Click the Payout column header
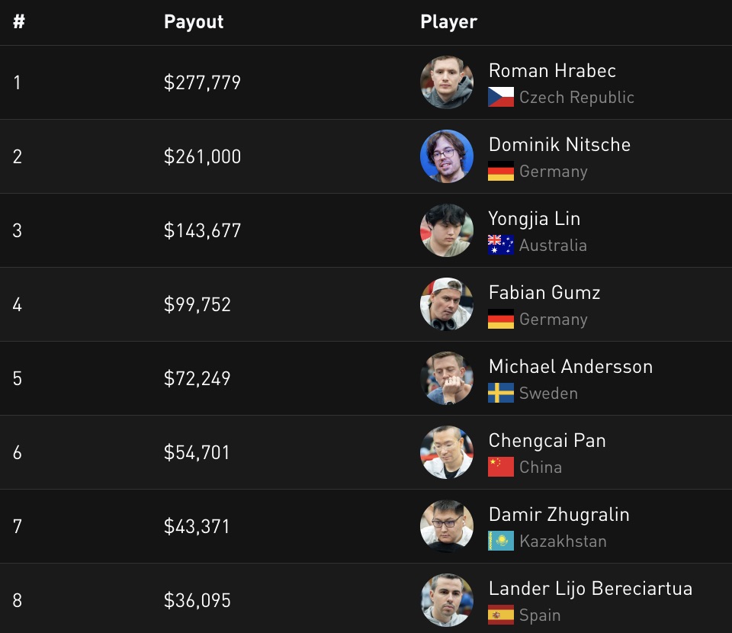This screenshot has height=633, width=732. coord(194,22)
